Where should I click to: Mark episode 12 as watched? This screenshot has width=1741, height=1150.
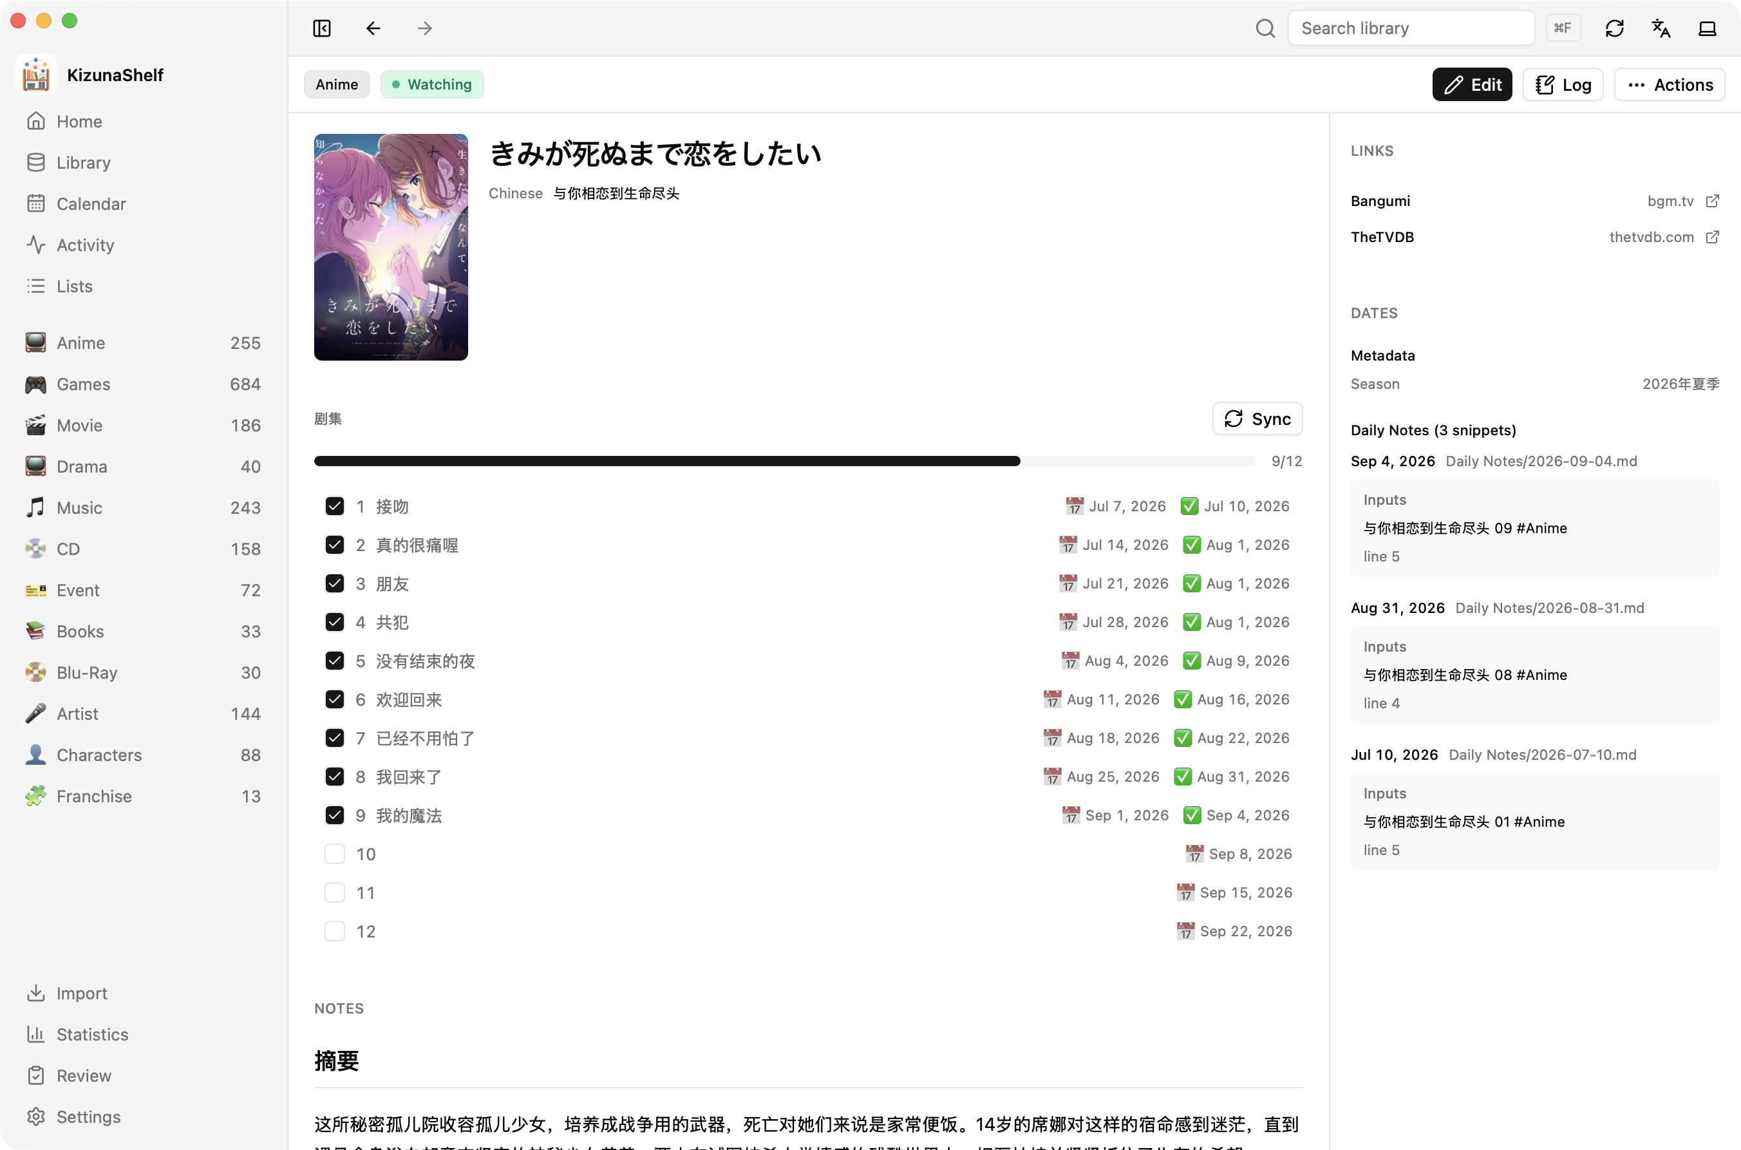pyautogui.click(x=334, y=930)
